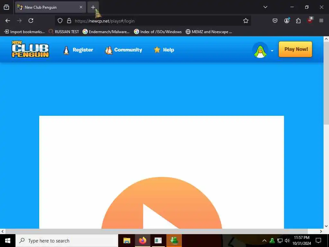Open the tracking protection shield
This screenshot has height=247, width=329.
[x=60, y=21]
